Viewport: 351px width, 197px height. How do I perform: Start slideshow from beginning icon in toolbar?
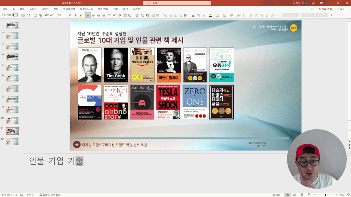41,15
